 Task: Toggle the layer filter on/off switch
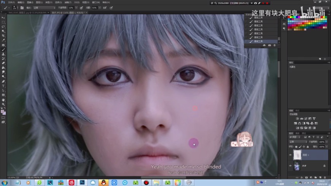click(328, 137)
